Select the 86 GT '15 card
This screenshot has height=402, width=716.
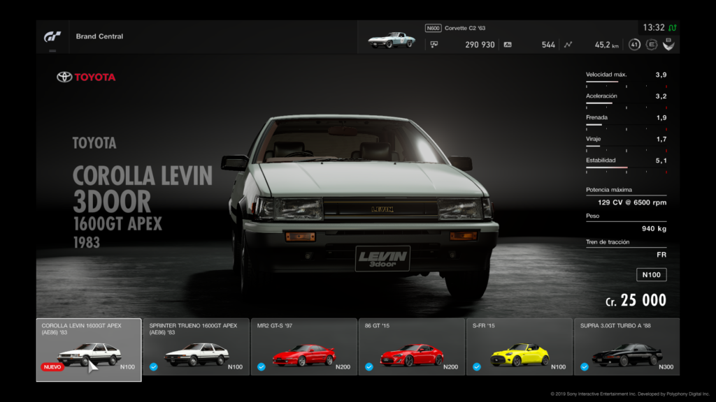click(x=412, y=347)
